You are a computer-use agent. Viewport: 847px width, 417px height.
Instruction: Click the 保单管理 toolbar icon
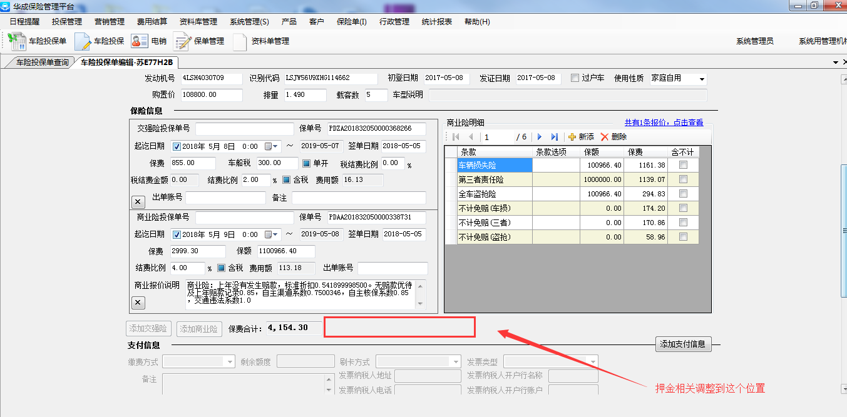(x=199, y=41)
